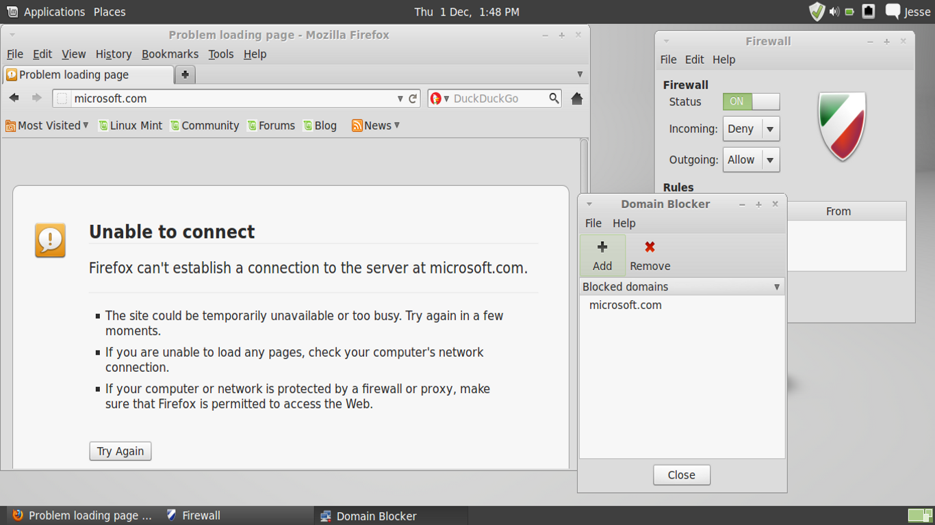
Task: Click the Most Visited bookmark icon
Action: [10, 126]
